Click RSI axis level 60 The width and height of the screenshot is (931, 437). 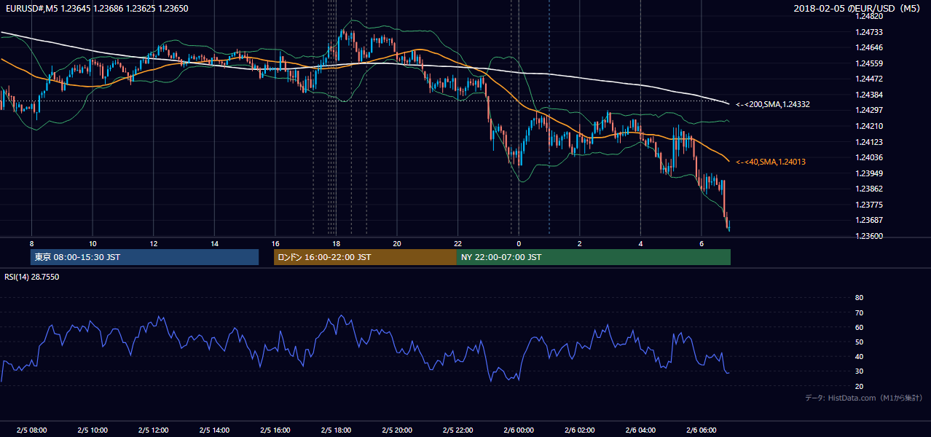(x=859, y=327)
